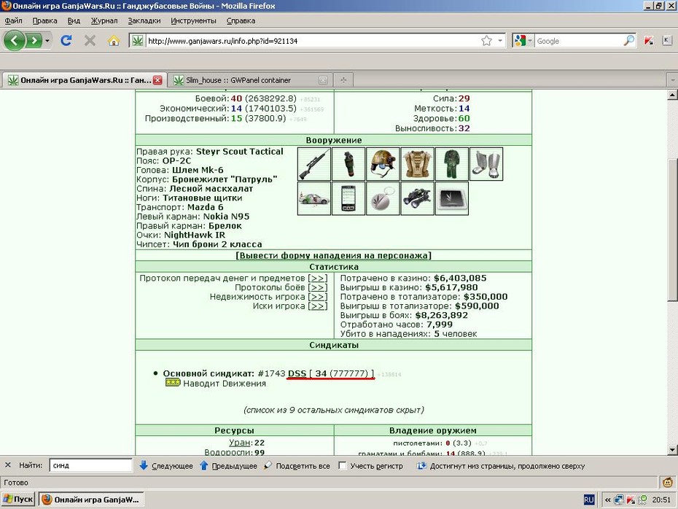Open the Закладки menu
The width and height of the screenshot is (678, 509).
pos(144,20)
